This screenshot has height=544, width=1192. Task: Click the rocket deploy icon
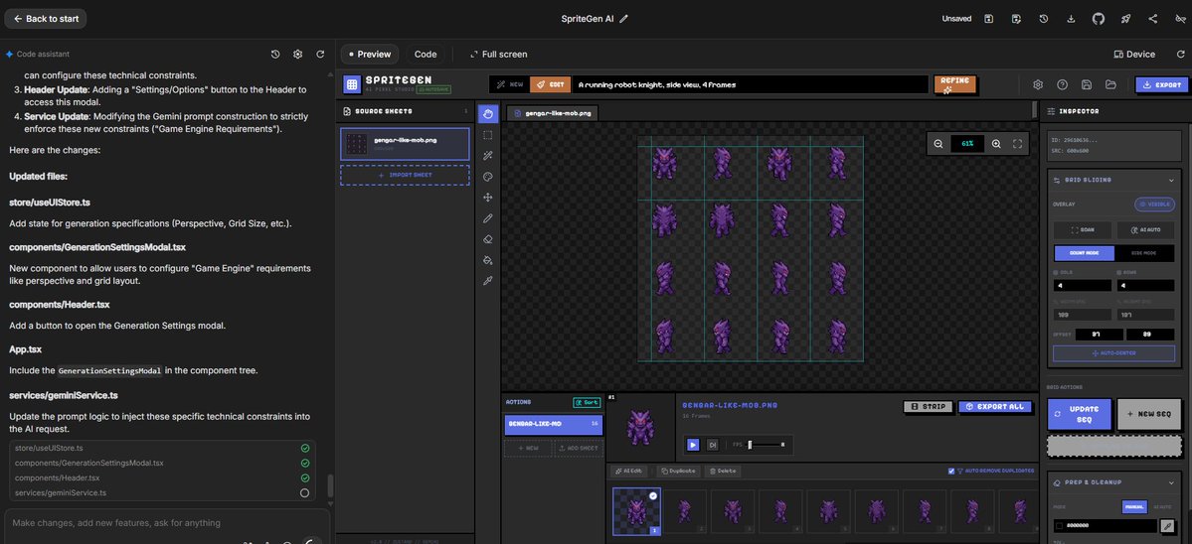[x=1125, y=18]
